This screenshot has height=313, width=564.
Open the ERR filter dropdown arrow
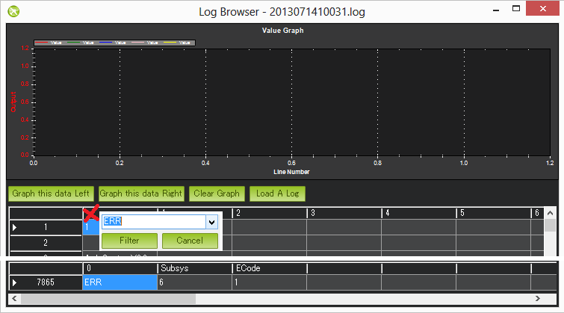[211, 222]
